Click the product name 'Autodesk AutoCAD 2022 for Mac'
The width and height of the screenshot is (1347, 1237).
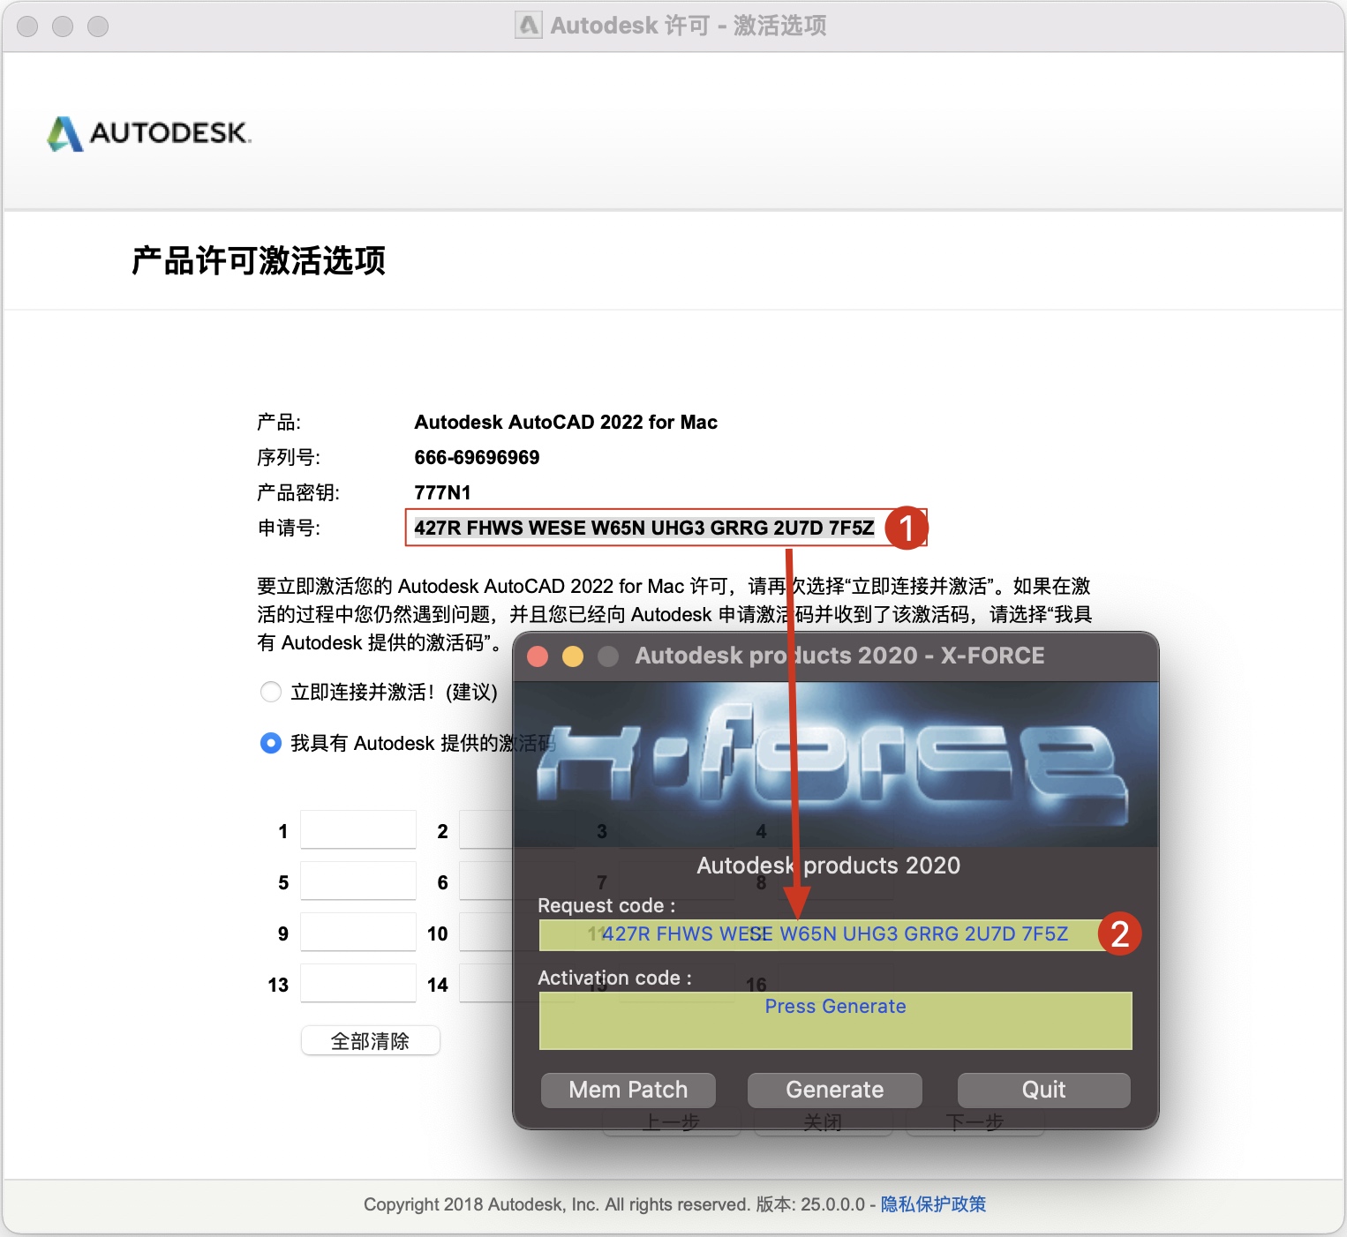566,422
